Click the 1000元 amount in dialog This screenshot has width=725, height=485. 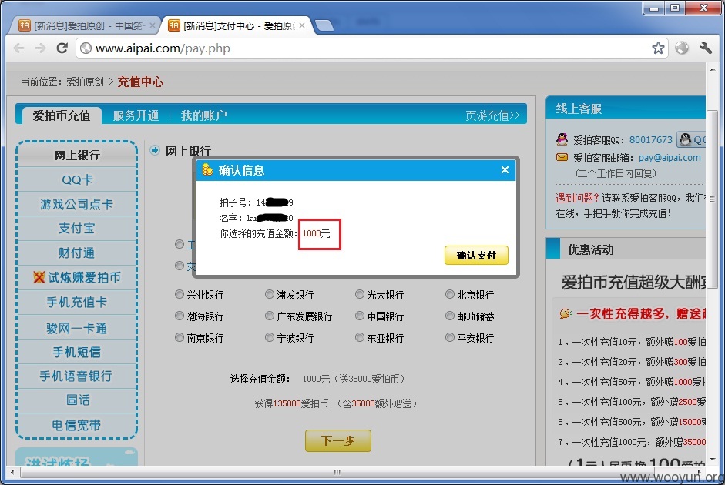point(316,233)
